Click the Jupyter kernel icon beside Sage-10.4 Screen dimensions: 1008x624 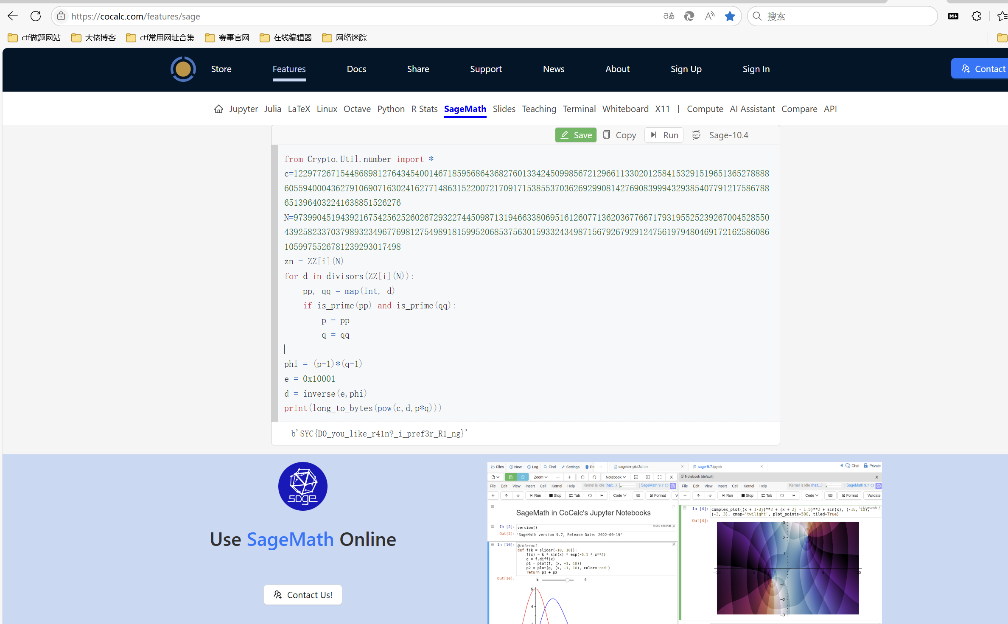[696, 135]
